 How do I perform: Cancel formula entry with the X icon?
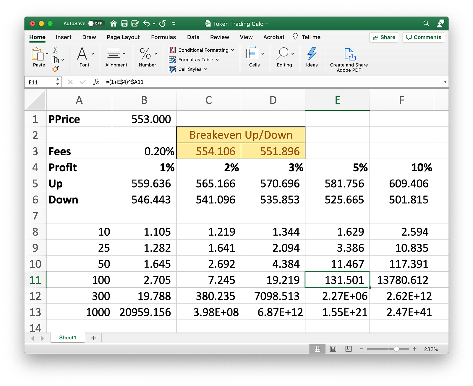(70, 82)
